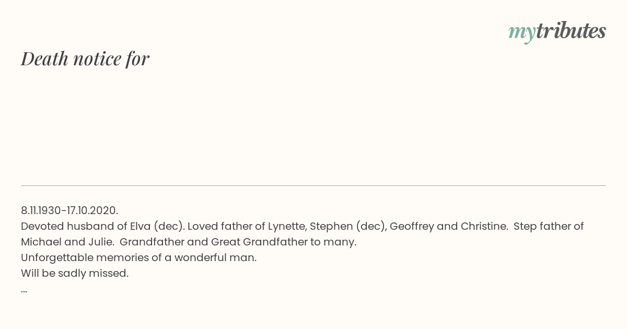The width and height of the screenshot is (627, 329).
Task: Click the "Death notice for" heading
Action: [85, 58]
